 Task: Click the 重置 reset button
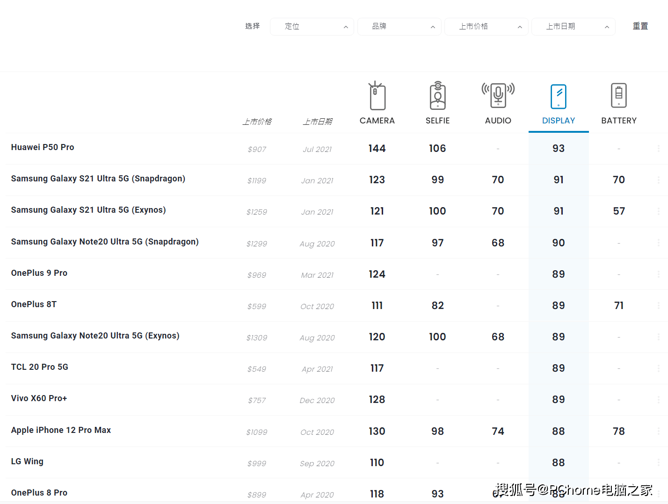click(x=640, y=26)
